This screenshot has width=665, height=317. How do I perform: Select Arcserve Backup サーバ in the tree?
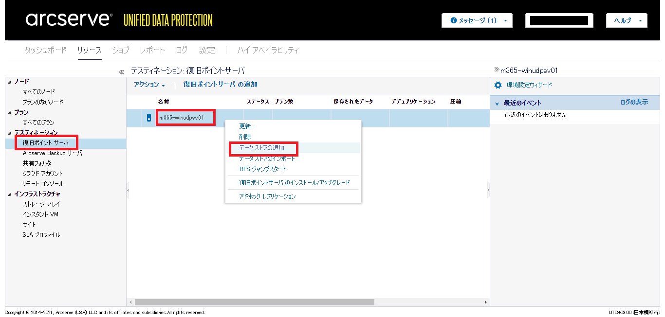pos(53,153)
